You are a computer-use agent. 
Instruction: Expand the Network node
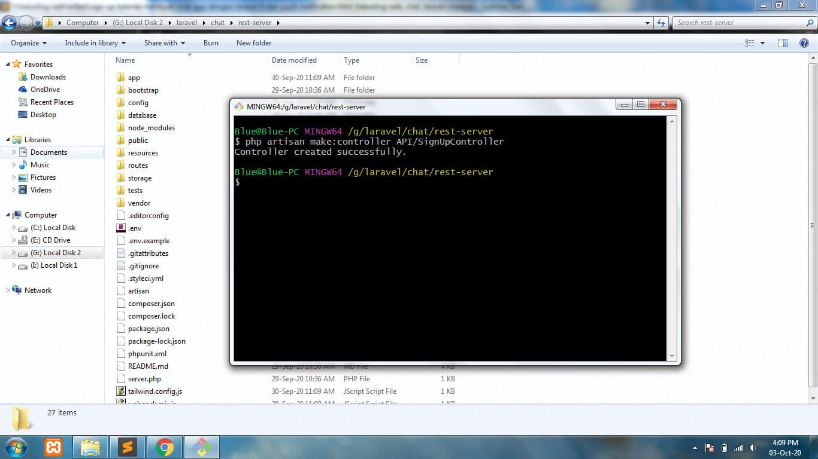pyautogui.click(x=8, y=290)
